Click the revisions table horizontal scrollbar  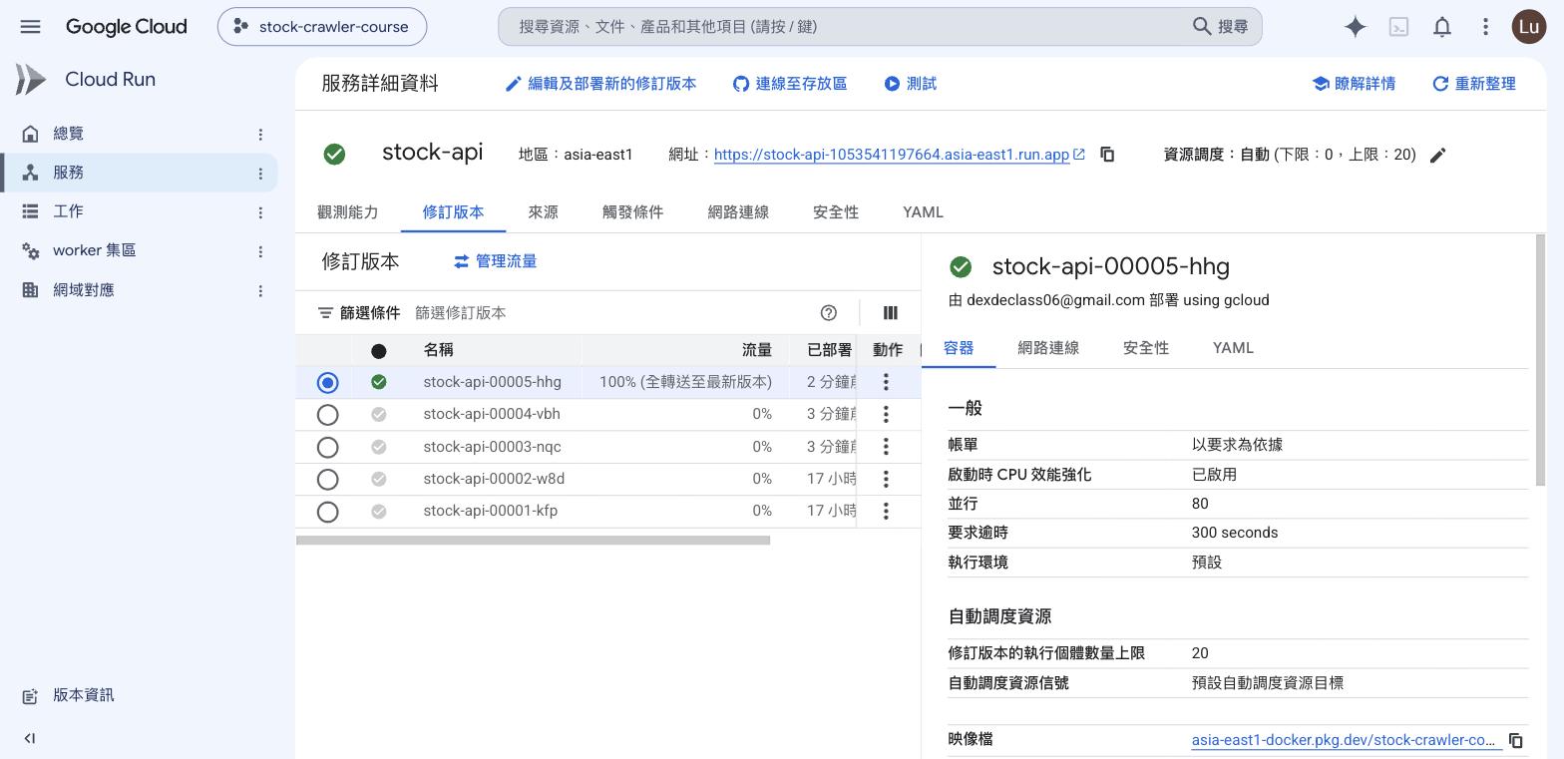[533, 541]
